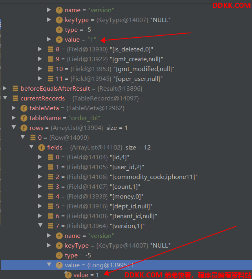Expand field 1 [user_id,2]
The width and height of the screenshot is (252, 279).
[x=40, y=167]
